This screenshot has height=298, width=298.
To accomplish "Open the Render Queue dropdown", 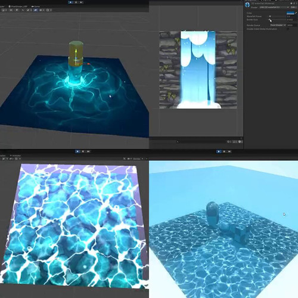I will pyautogui.click(x=278, y=25).
